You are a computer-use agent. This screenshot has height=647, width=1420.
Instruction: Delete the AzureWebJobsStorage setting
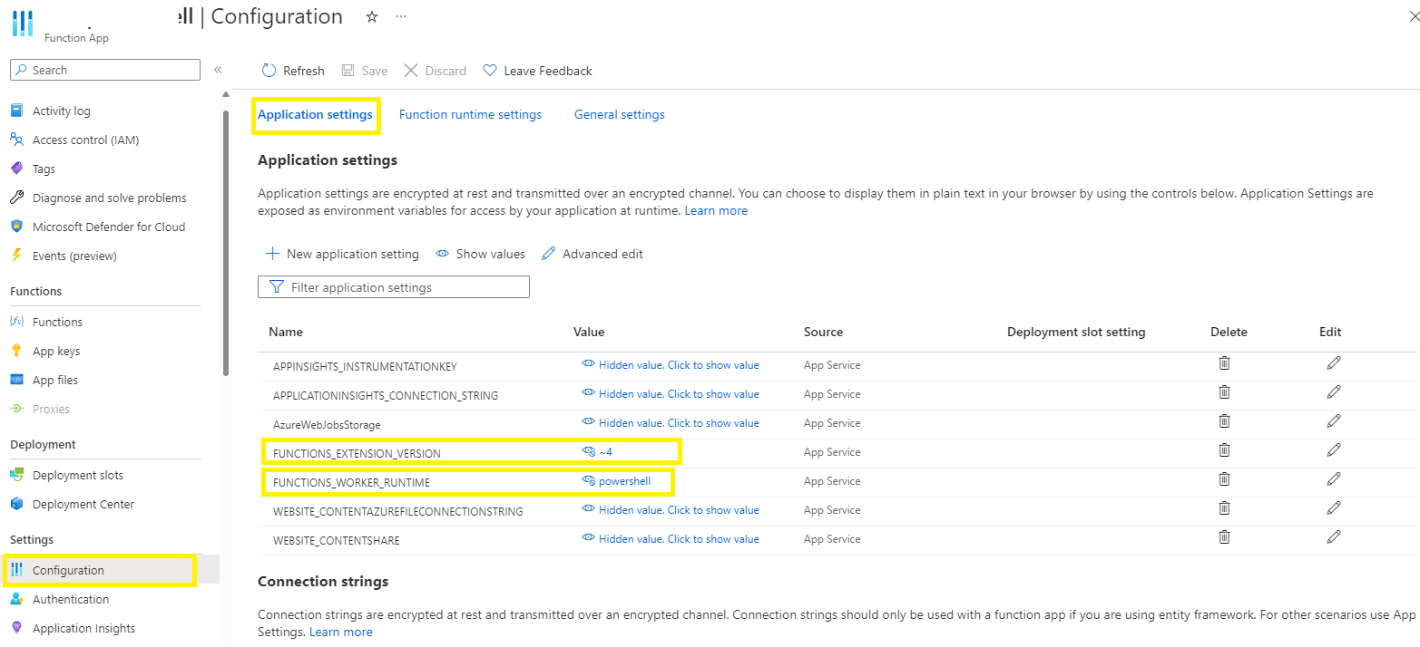point(1224,421)
